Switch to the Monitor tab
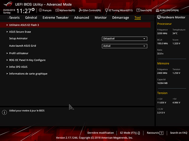The image size is (189, 141). click(101, 18)
